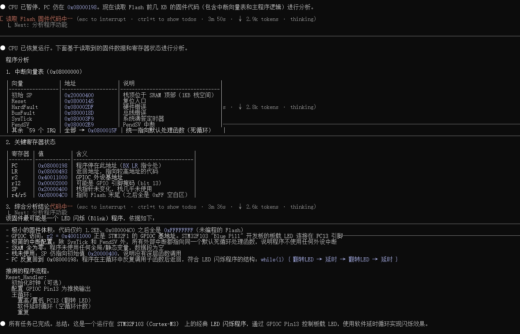The height and width of the screenshot is (334, 520).
Task: Select 'BusFault' in the vector table
Action: [x=23, y=113]
